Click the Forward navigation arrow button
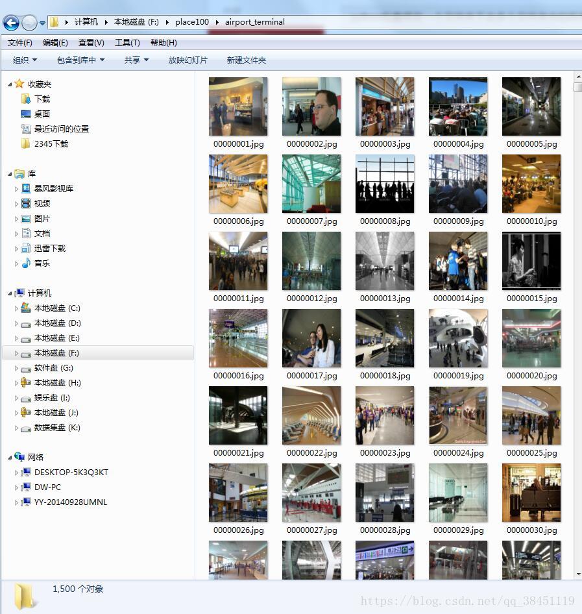This screenshot has width=582, height=614. (29, 23)
